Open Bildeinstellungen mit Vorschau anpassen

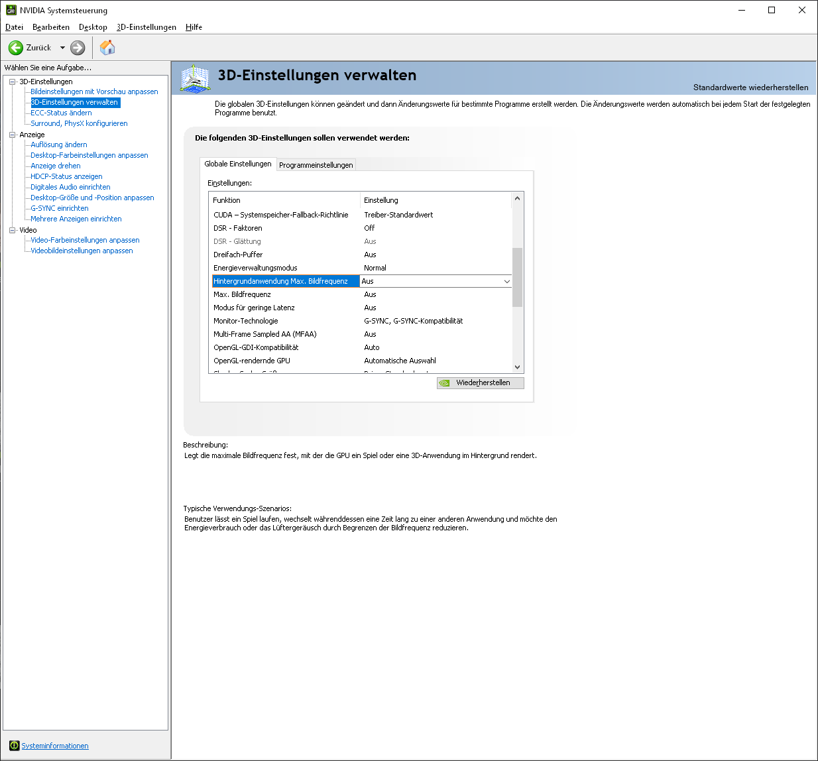94,91
